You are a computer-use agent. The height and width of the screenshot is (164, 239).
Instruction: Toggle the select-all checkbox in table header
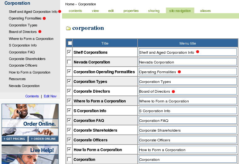tap(70, 43)
